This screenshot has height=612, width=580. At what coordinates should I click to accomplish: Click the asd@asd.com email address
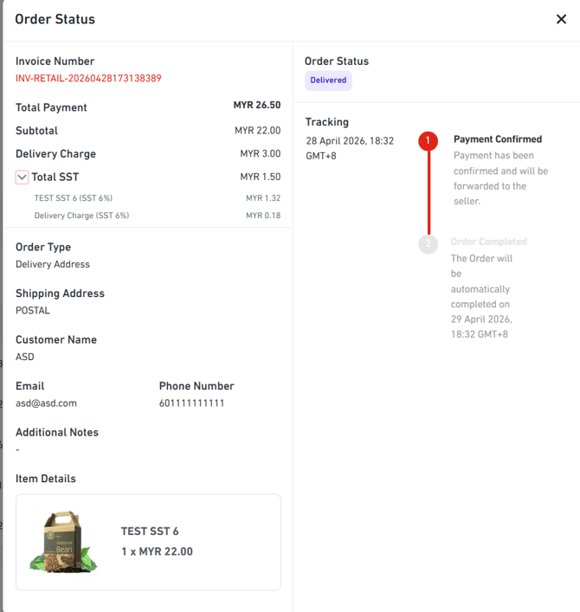pyautogui.click(x=46, y=403)
